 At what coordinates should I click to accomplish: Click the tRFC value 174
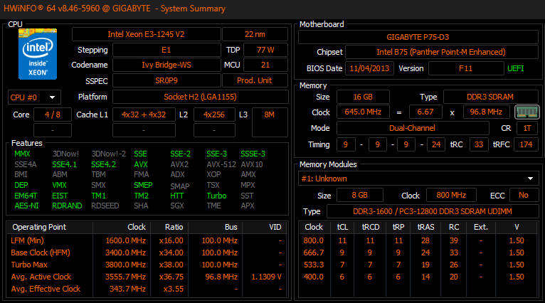(526, 144)
